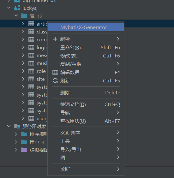Image resolution: width=174 pixels, height=178 pixels.
Task: Choose 删除... delete option
Action: 86,93
